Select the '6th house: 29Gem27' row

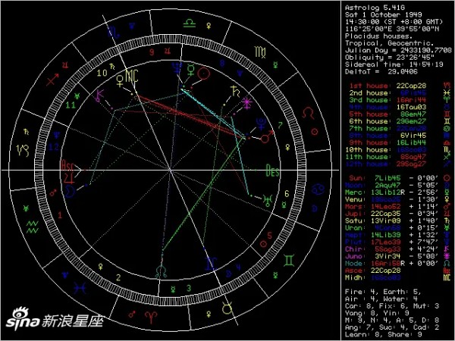pos(400,121)
